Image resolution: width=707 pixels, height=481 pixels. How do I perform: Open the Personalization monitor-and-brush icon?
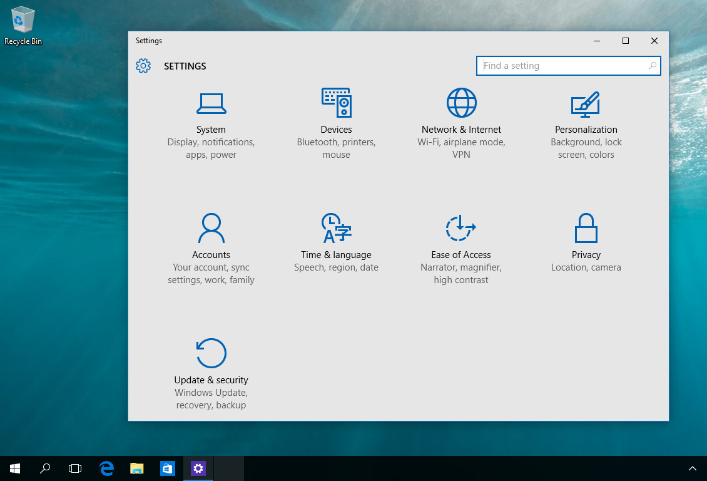(586, 104)
